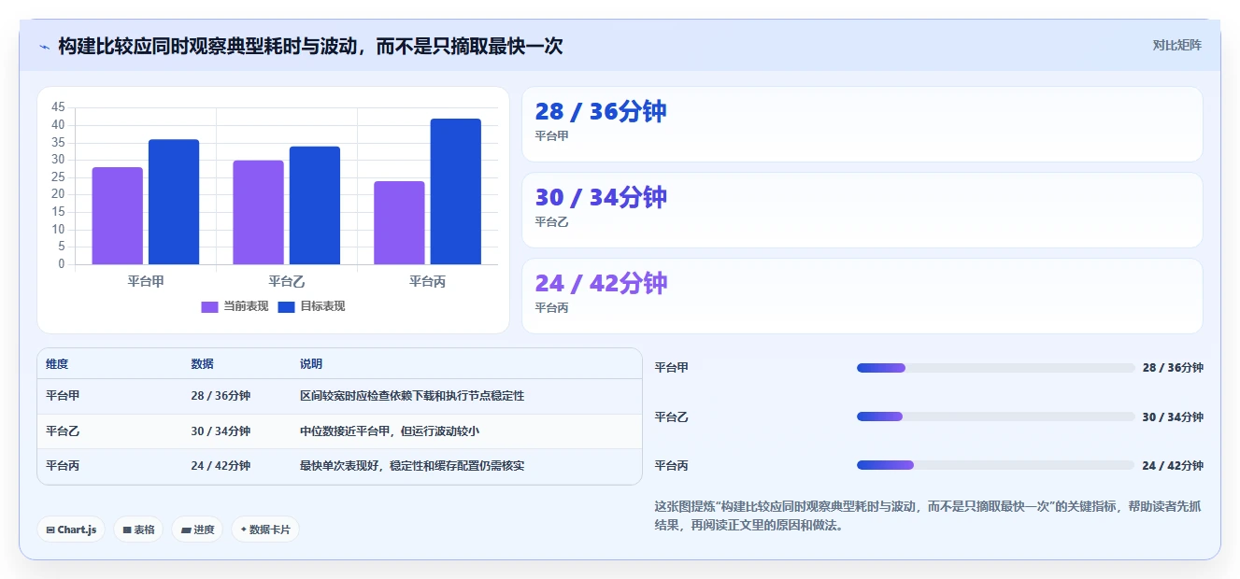Click the 平台丙 x-axis label on the chart
The image size is (1240, 579).
428,281
